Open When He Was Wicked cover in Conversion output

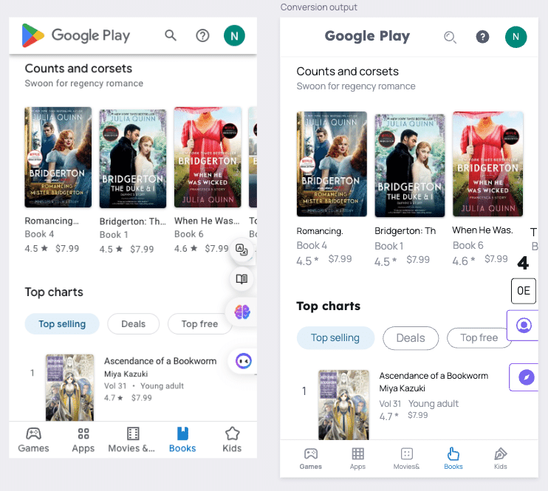point(488,164)
